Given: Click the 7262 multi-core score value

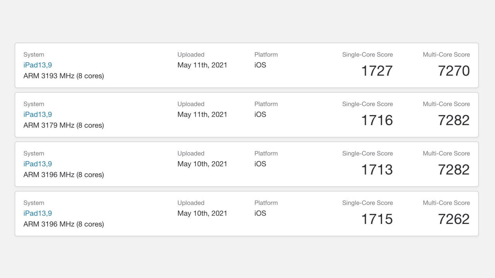Looking at the screenshot, I should click(x=454, y=219).
